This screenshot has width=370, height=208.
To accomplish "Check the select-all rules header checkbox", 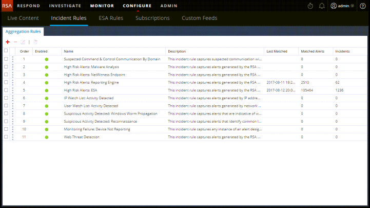I will pos(6,51).
